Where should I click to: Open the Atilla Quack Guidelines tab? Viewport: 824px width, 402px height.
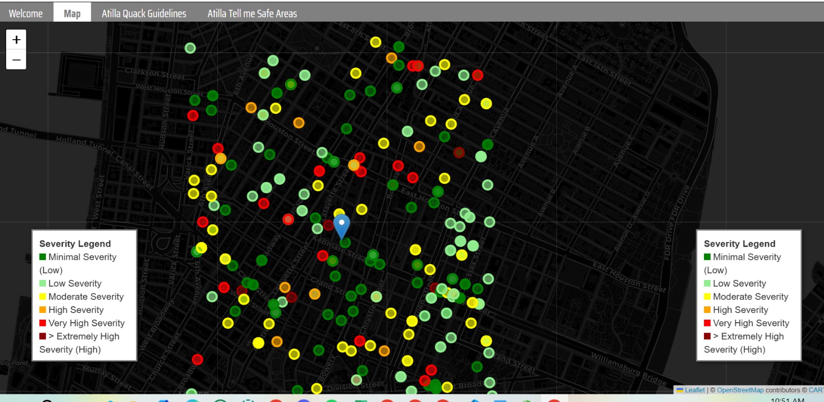click(144, 13)
